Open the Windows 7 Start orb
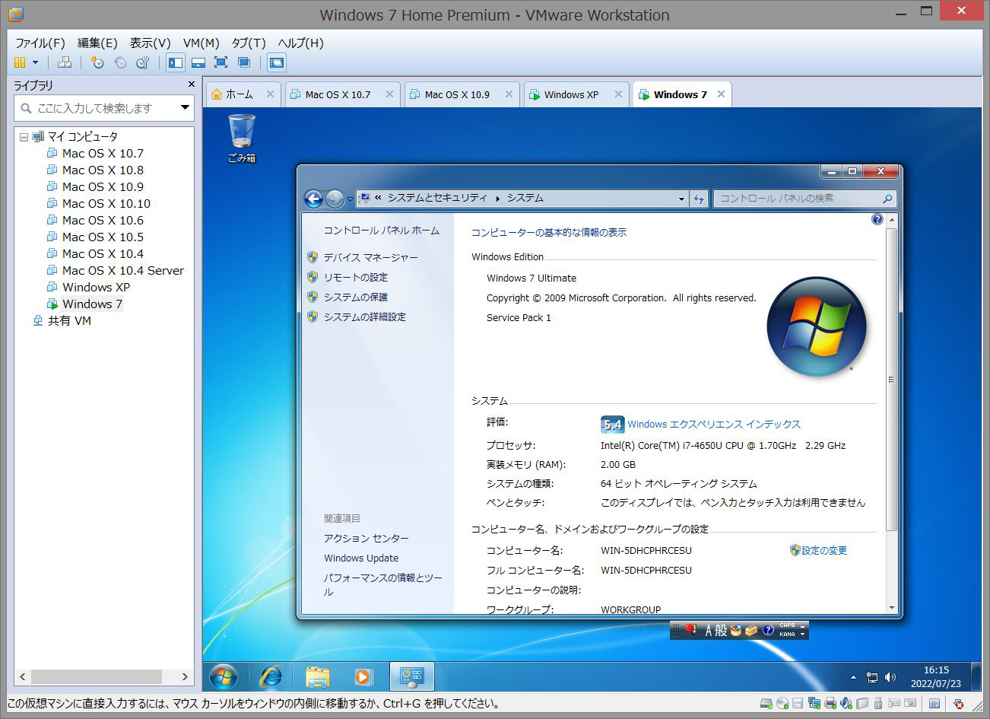Screen dimensions: 990x719 pyautogui.click(x=224, y=676)
